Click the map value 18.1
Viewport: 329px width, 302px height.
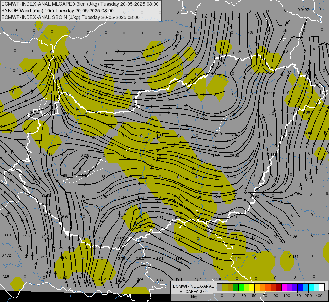point(198,279)
